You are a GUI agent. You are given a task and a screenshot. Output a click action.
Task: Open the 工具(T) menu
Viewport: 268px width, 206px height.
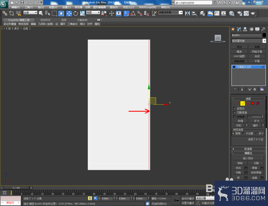pyautogui.click(x=29, y=7)
